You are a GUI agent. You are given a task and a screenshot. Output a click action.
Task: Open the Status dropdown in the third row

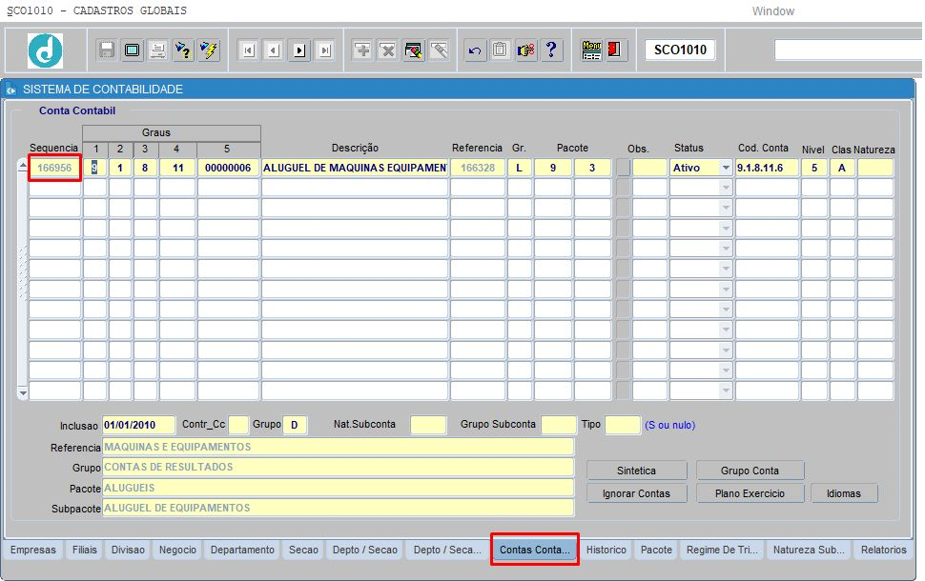pyautogui.click(x=726, y=208)
